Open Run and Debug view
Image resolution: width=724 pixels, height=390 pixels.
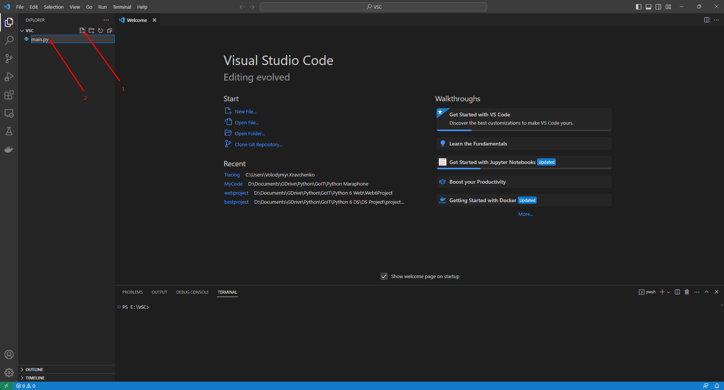[x=9, y=77]
